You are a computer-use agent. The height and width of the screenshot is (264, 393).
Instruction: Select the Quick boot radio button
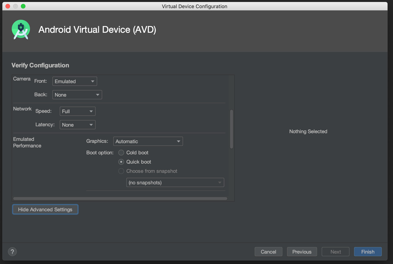(x=121, y=162)
